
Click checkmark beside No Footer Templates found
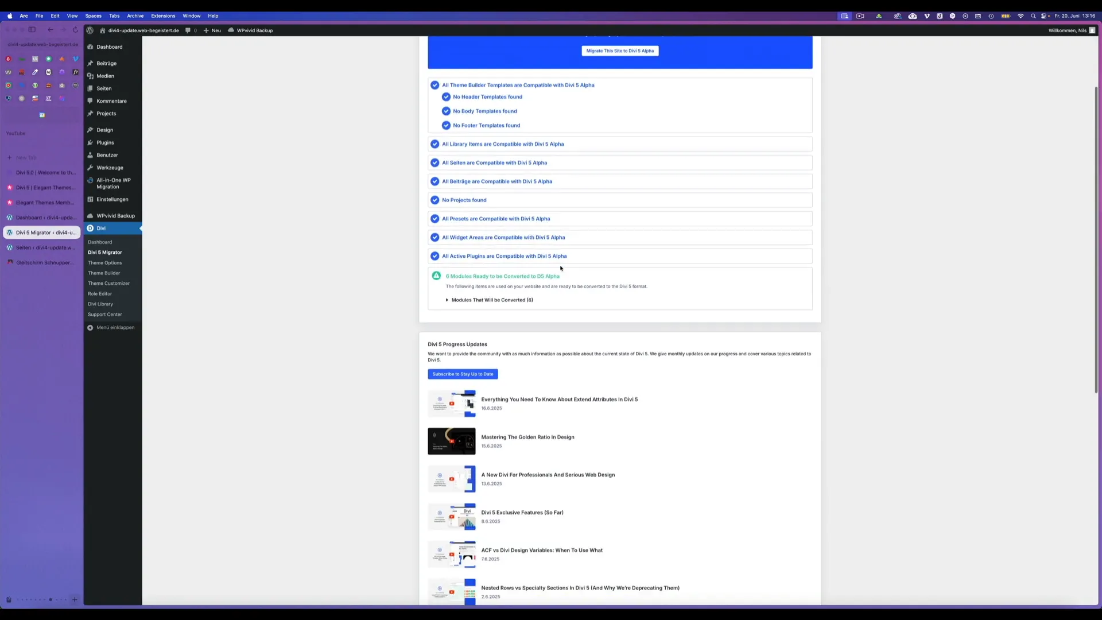(x=446, y=125)
